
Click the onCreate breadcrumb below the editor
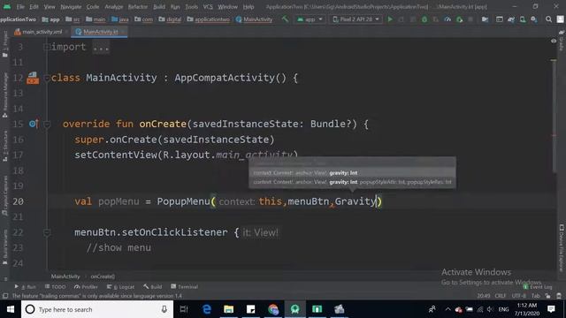[x=103, y=276]
